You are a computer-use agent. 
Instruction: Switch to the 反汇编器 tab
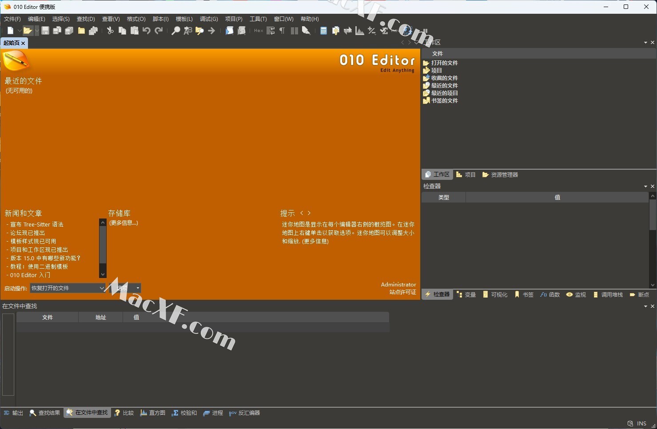(244, 413)
